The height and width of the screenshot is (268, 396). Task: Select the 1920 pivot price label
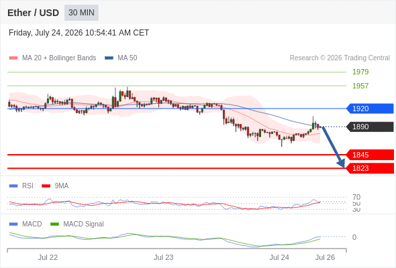point(370,109)
